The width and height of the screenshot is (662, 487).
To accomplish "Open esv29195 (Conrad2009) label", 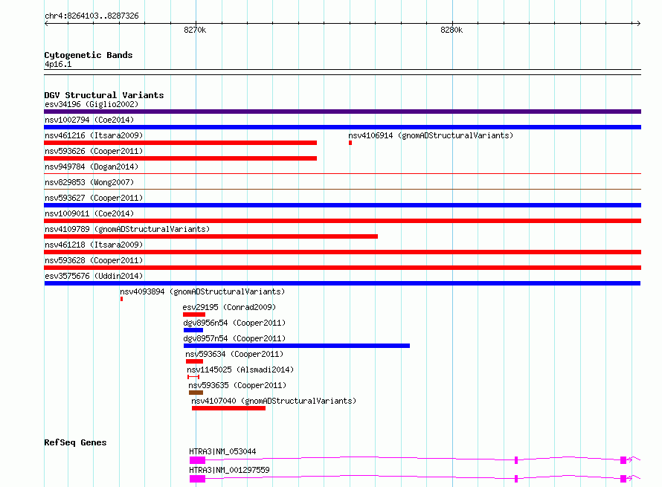I will (x=229, y=307).
